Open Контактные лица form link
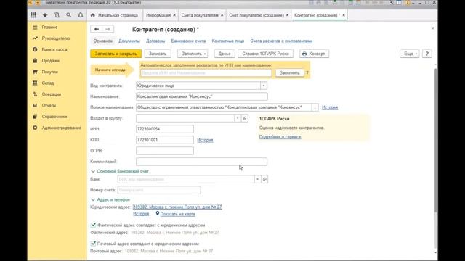The height and width of the screenshot is (261, 465). 227,41
